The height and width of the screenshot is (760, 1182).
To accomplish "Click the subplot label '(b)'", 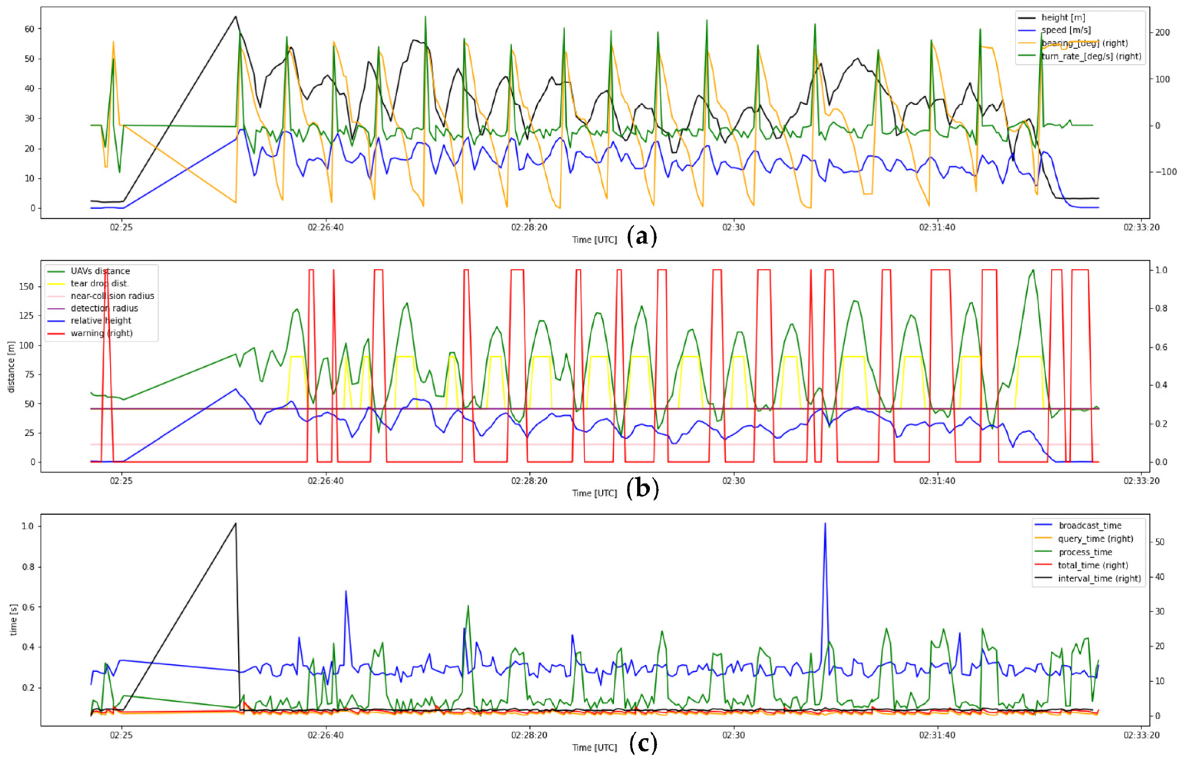I will click(x=642, y=489).
